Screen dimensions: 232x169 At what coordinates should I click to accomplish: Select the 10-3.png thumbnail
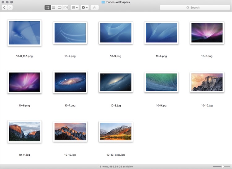coord(116,33)
